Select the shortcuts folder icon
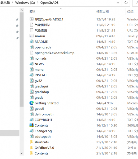Viewport: 138px width, 159px height. click(x=31, y=142)
